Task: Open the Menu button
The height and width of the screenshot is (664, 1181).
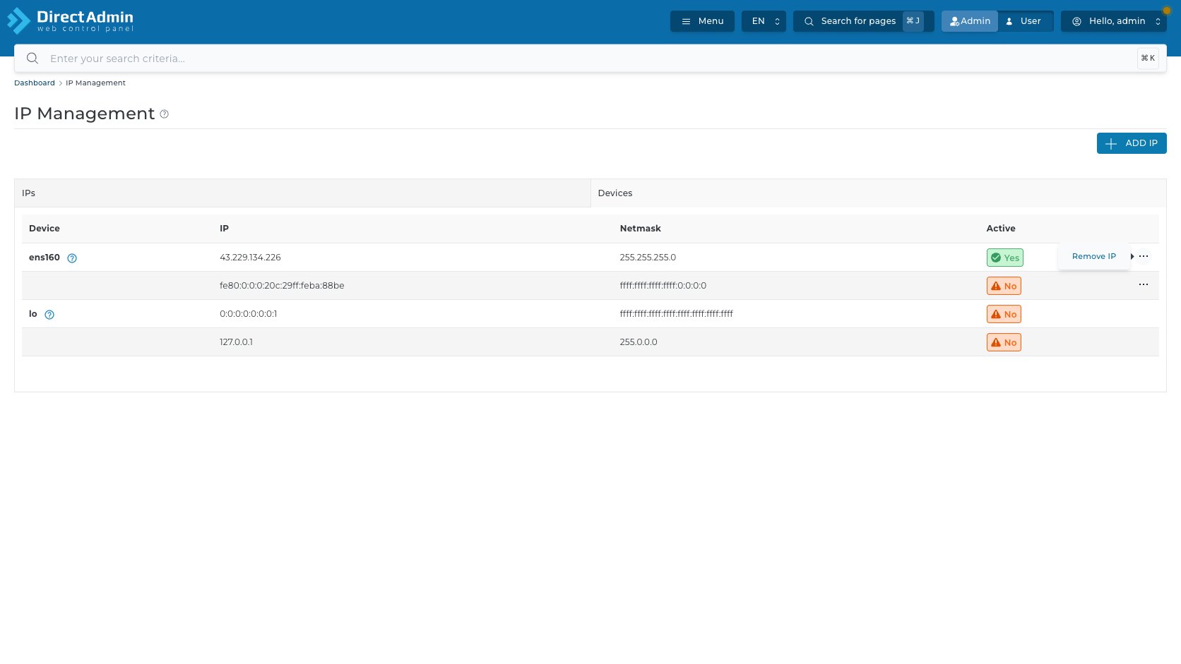Action: [x=702, y=21]
